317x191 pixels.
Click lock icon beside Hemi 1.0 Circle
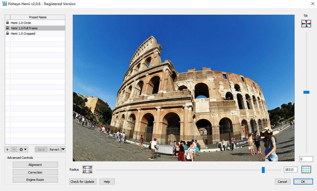pyautogui.click(x=7, y=23)
